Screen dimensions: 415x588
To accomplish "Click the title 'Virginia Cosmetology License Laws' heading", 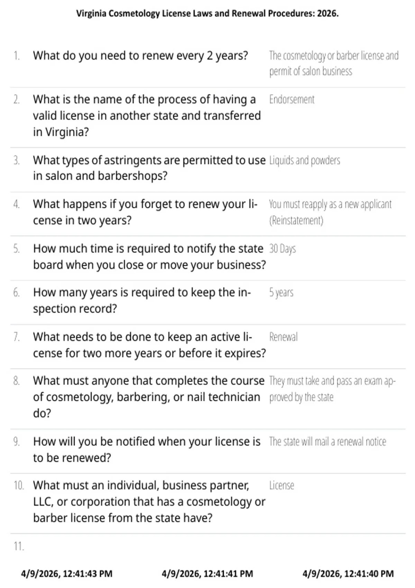I will (x=207, y=13).
